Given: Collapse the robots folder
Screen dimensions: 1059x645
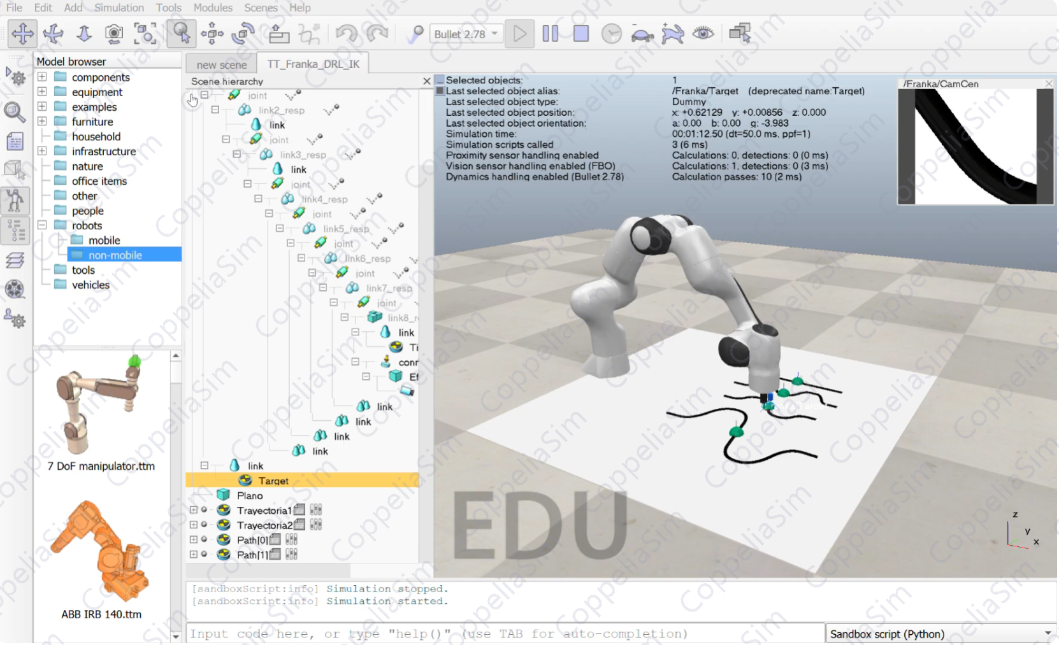Looking at the screenshot, I should [42, 225].
